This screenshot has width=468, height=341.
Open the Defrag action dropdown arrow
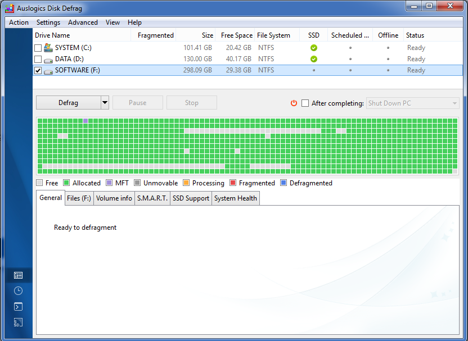click(104, 102)
